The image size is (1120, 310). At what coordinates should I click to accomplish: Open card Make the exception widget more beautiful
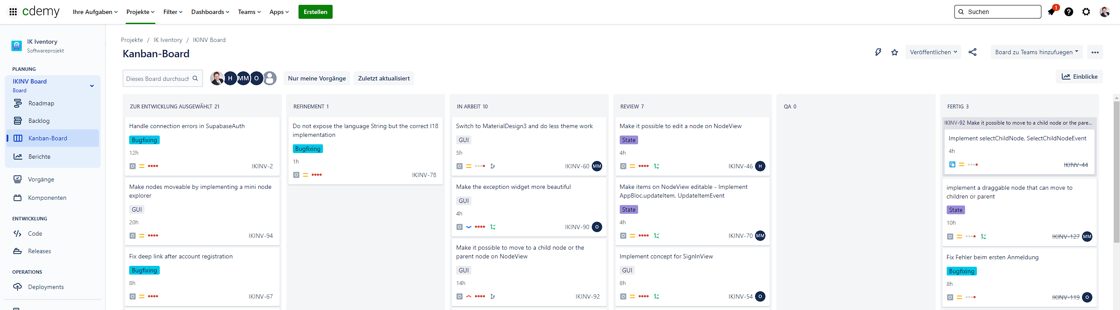point(529,206)
